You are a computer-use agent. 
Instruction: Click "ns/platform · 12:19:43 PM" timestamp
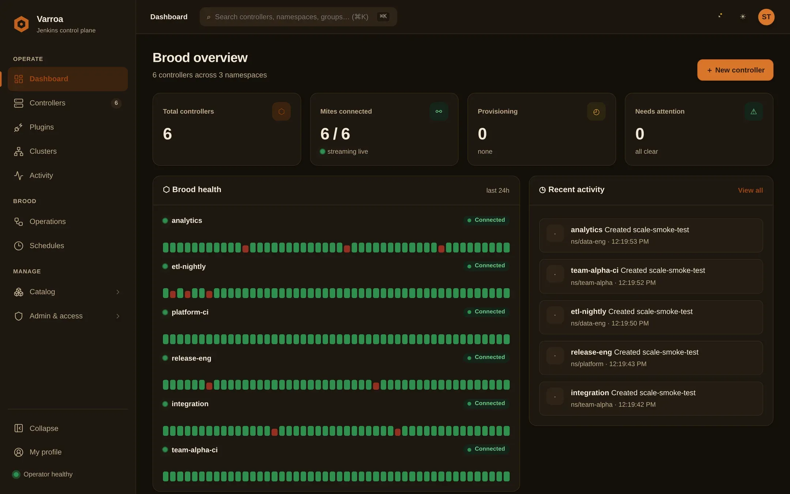[x=609, y=364]
